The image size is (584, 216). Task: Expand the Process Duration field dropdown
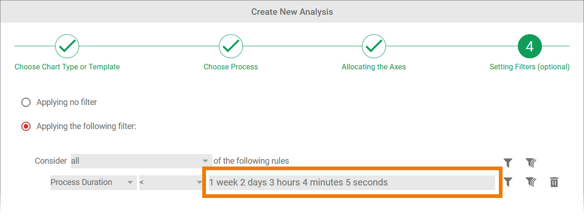[x=93, y=182]
